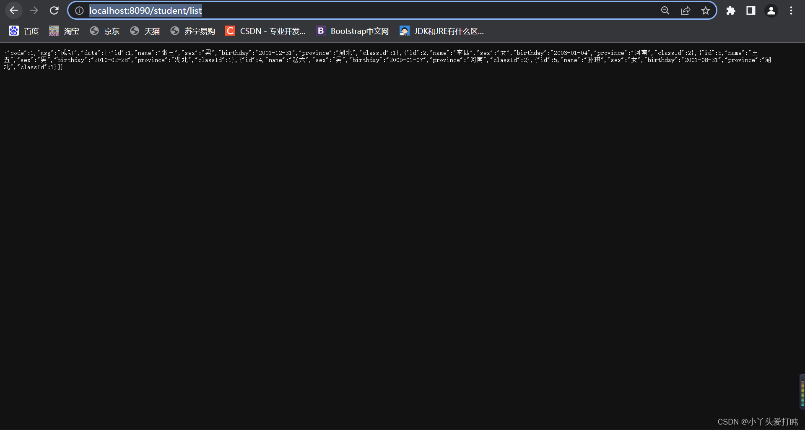Go back to the previous page
This screenshot has height=430, width=805.
coord(14,10)
